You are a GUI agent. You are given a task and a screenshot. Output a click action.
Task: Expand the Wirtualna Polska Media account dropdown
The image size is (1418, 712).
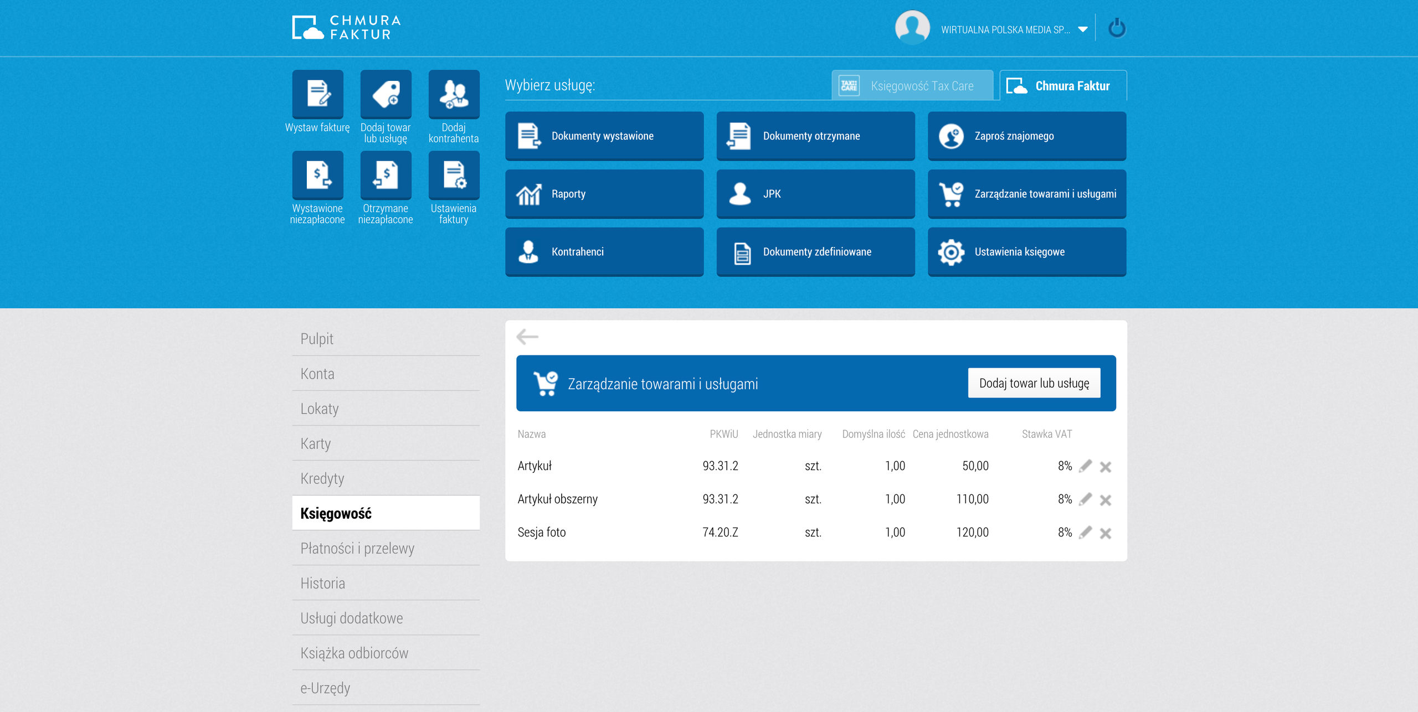(1082, 29)
